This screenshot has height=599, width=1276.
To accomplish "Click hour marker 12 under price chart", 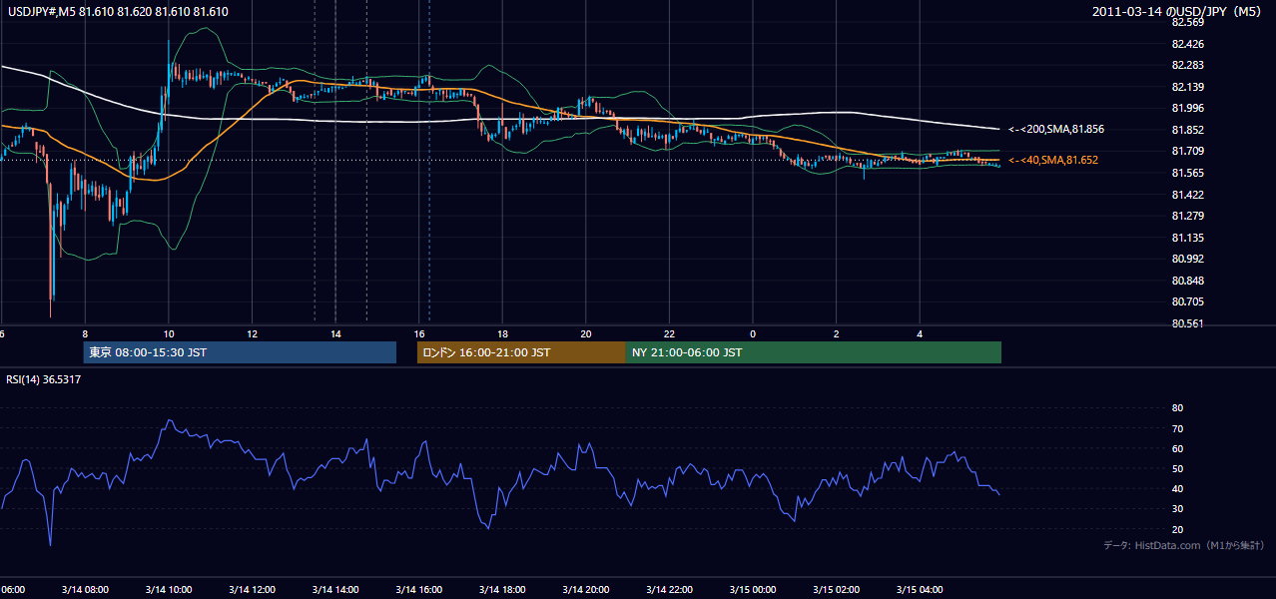I will 252,334.
